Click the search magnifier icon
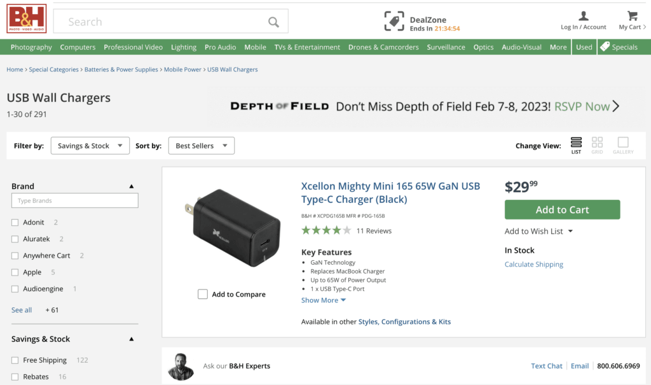The width and height of the screenshot is (651, 385). (273, 22)
